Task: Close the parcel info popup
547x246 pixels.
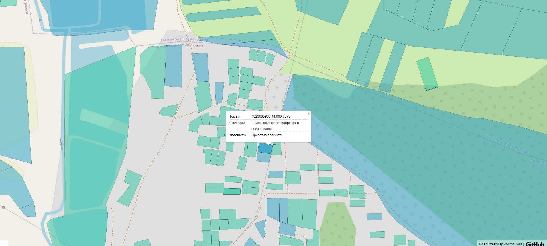Action: 308,114
